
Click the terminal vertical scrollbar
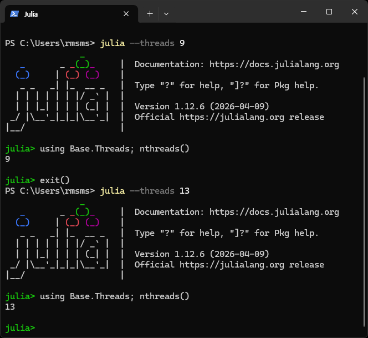pos(364,201)
